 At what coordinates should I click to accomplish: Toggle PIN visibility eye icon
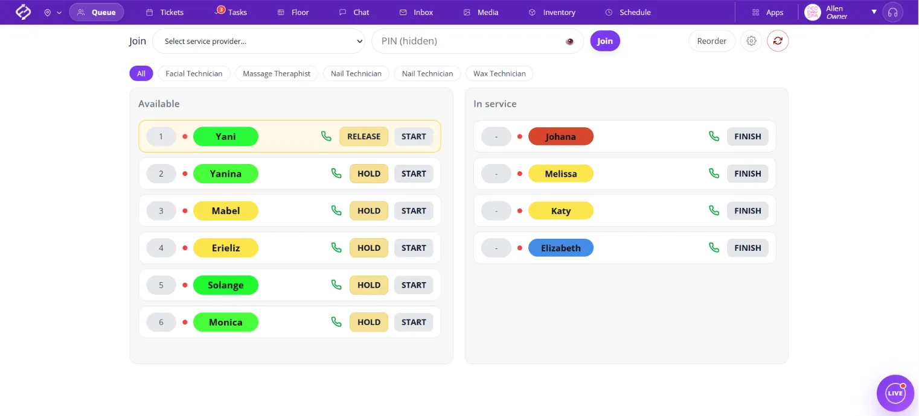coord(570,41)
